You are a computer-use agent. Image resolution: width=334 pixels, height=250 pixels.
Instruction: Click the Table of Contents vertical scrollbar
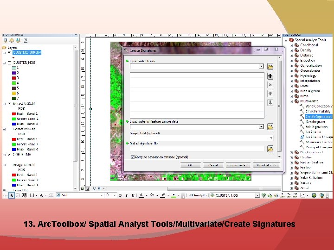coord(75,117)
